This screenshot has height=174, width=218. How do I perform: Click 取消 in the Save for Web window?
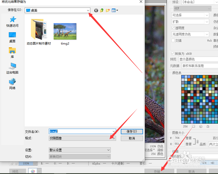[192, 171]
